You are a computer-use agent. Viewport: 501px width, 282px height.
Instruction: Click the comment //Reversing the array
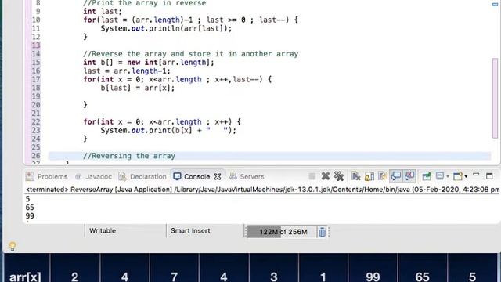pyautogui.click(x=129, y=156)
